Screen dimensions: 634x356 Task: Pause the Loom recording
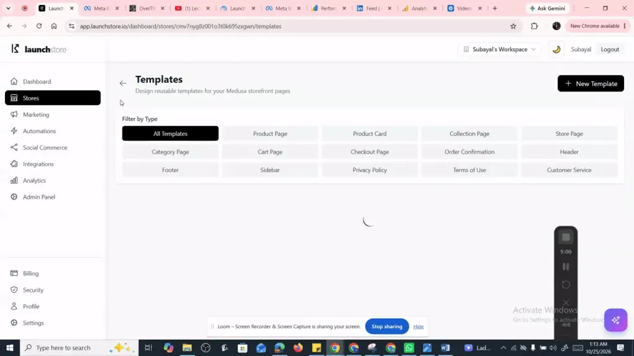(x=566, y=266)
